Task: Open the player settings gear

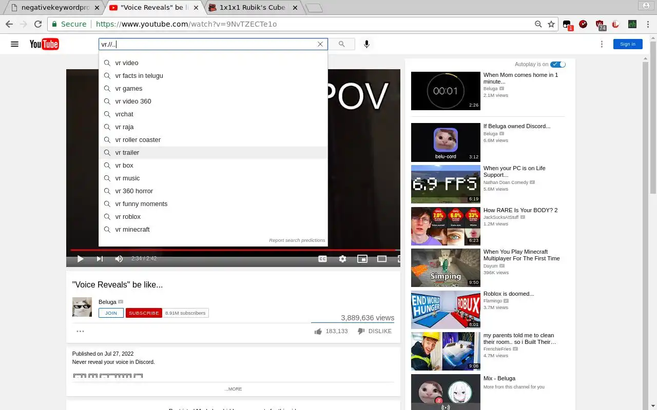Action: [342, 259]
